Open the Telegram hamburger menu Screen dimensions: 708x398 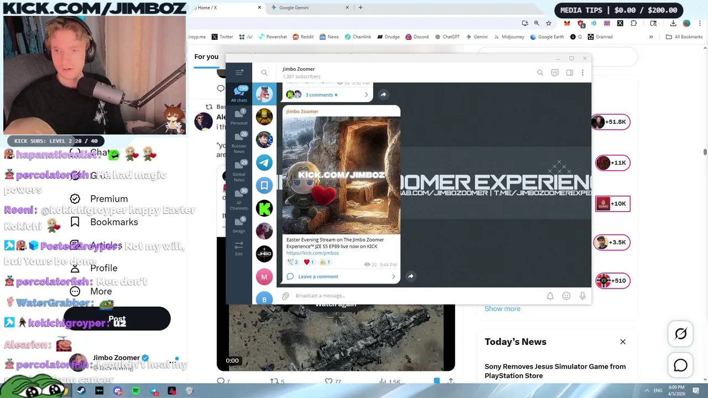point(239,72)
